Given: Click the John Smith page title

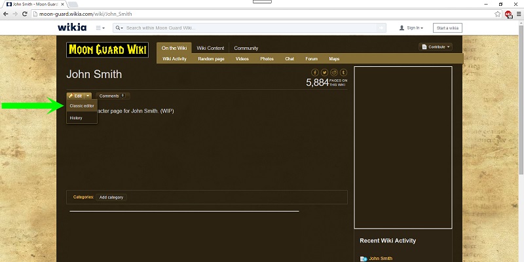Looking at the screenshot, I should pos(94,74).
